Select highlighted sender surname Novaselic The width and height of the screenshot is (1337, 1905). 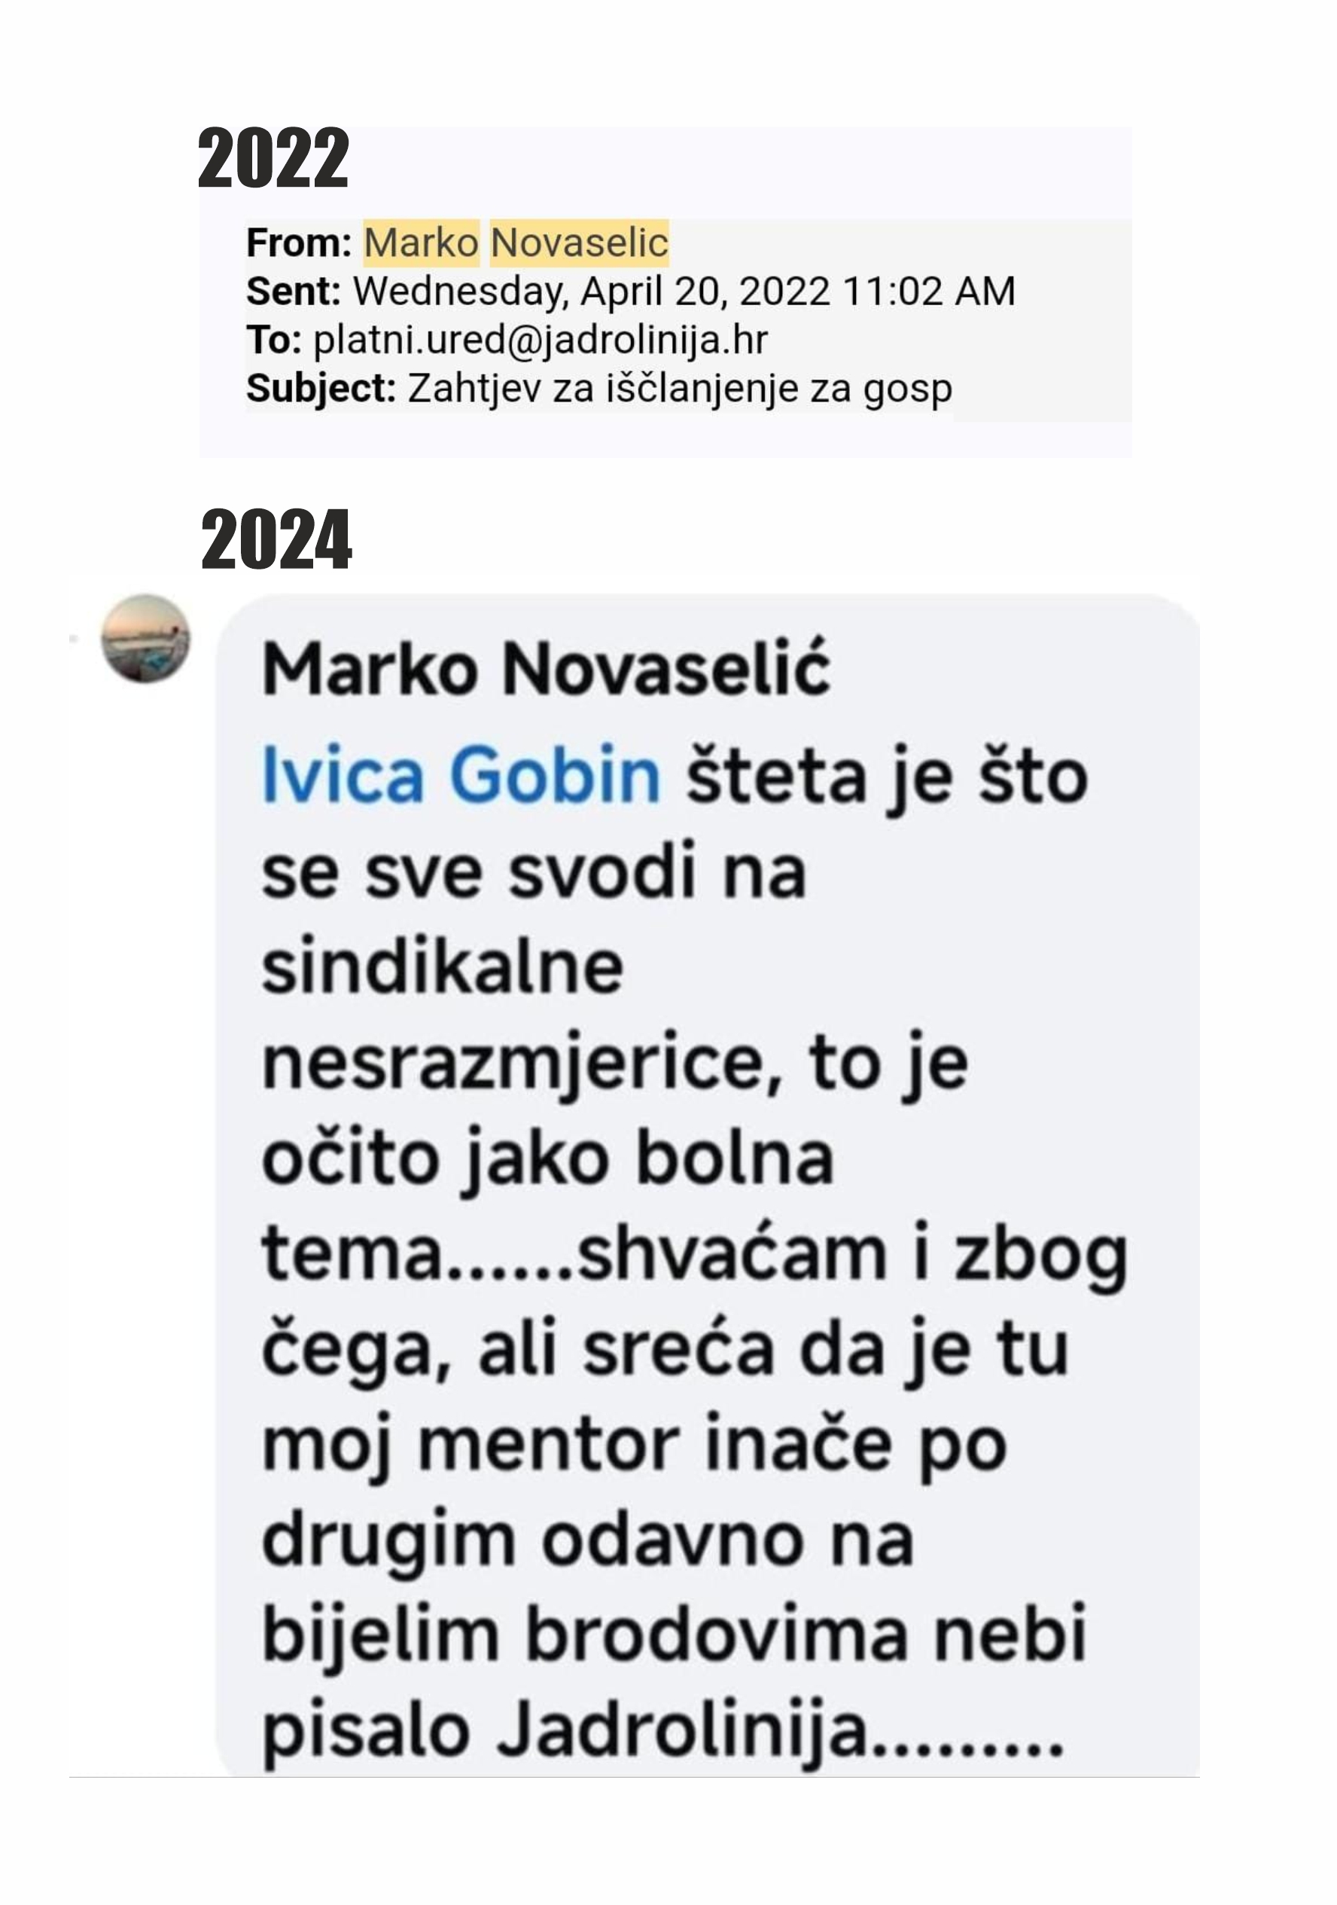pyautogui.click(x=580, y=243)
